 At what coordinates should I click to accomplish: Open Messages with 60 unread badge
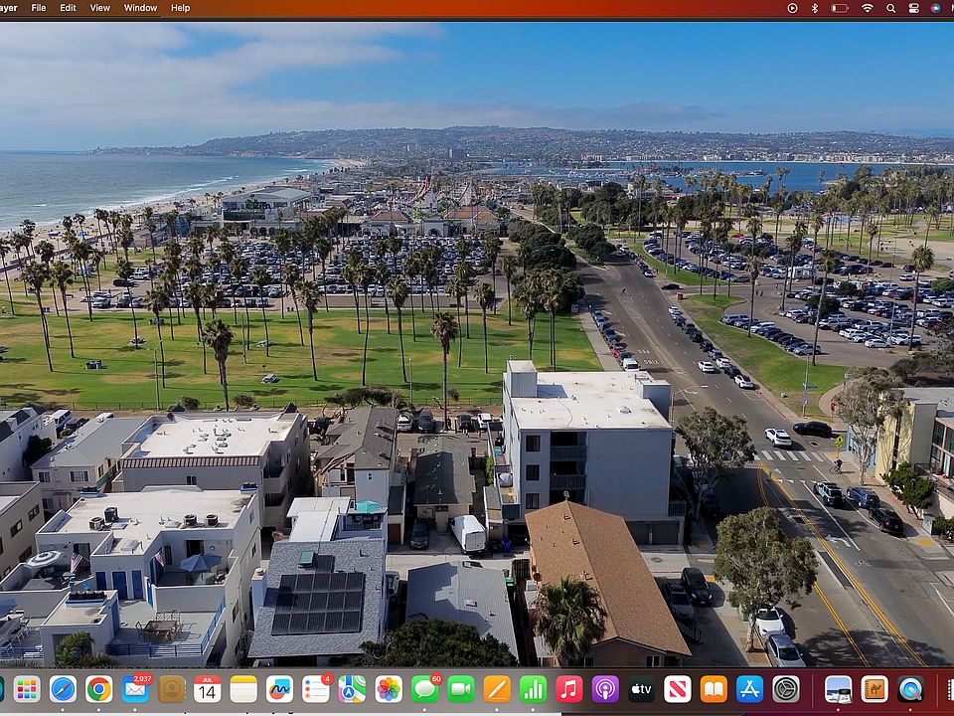(425, 689)
